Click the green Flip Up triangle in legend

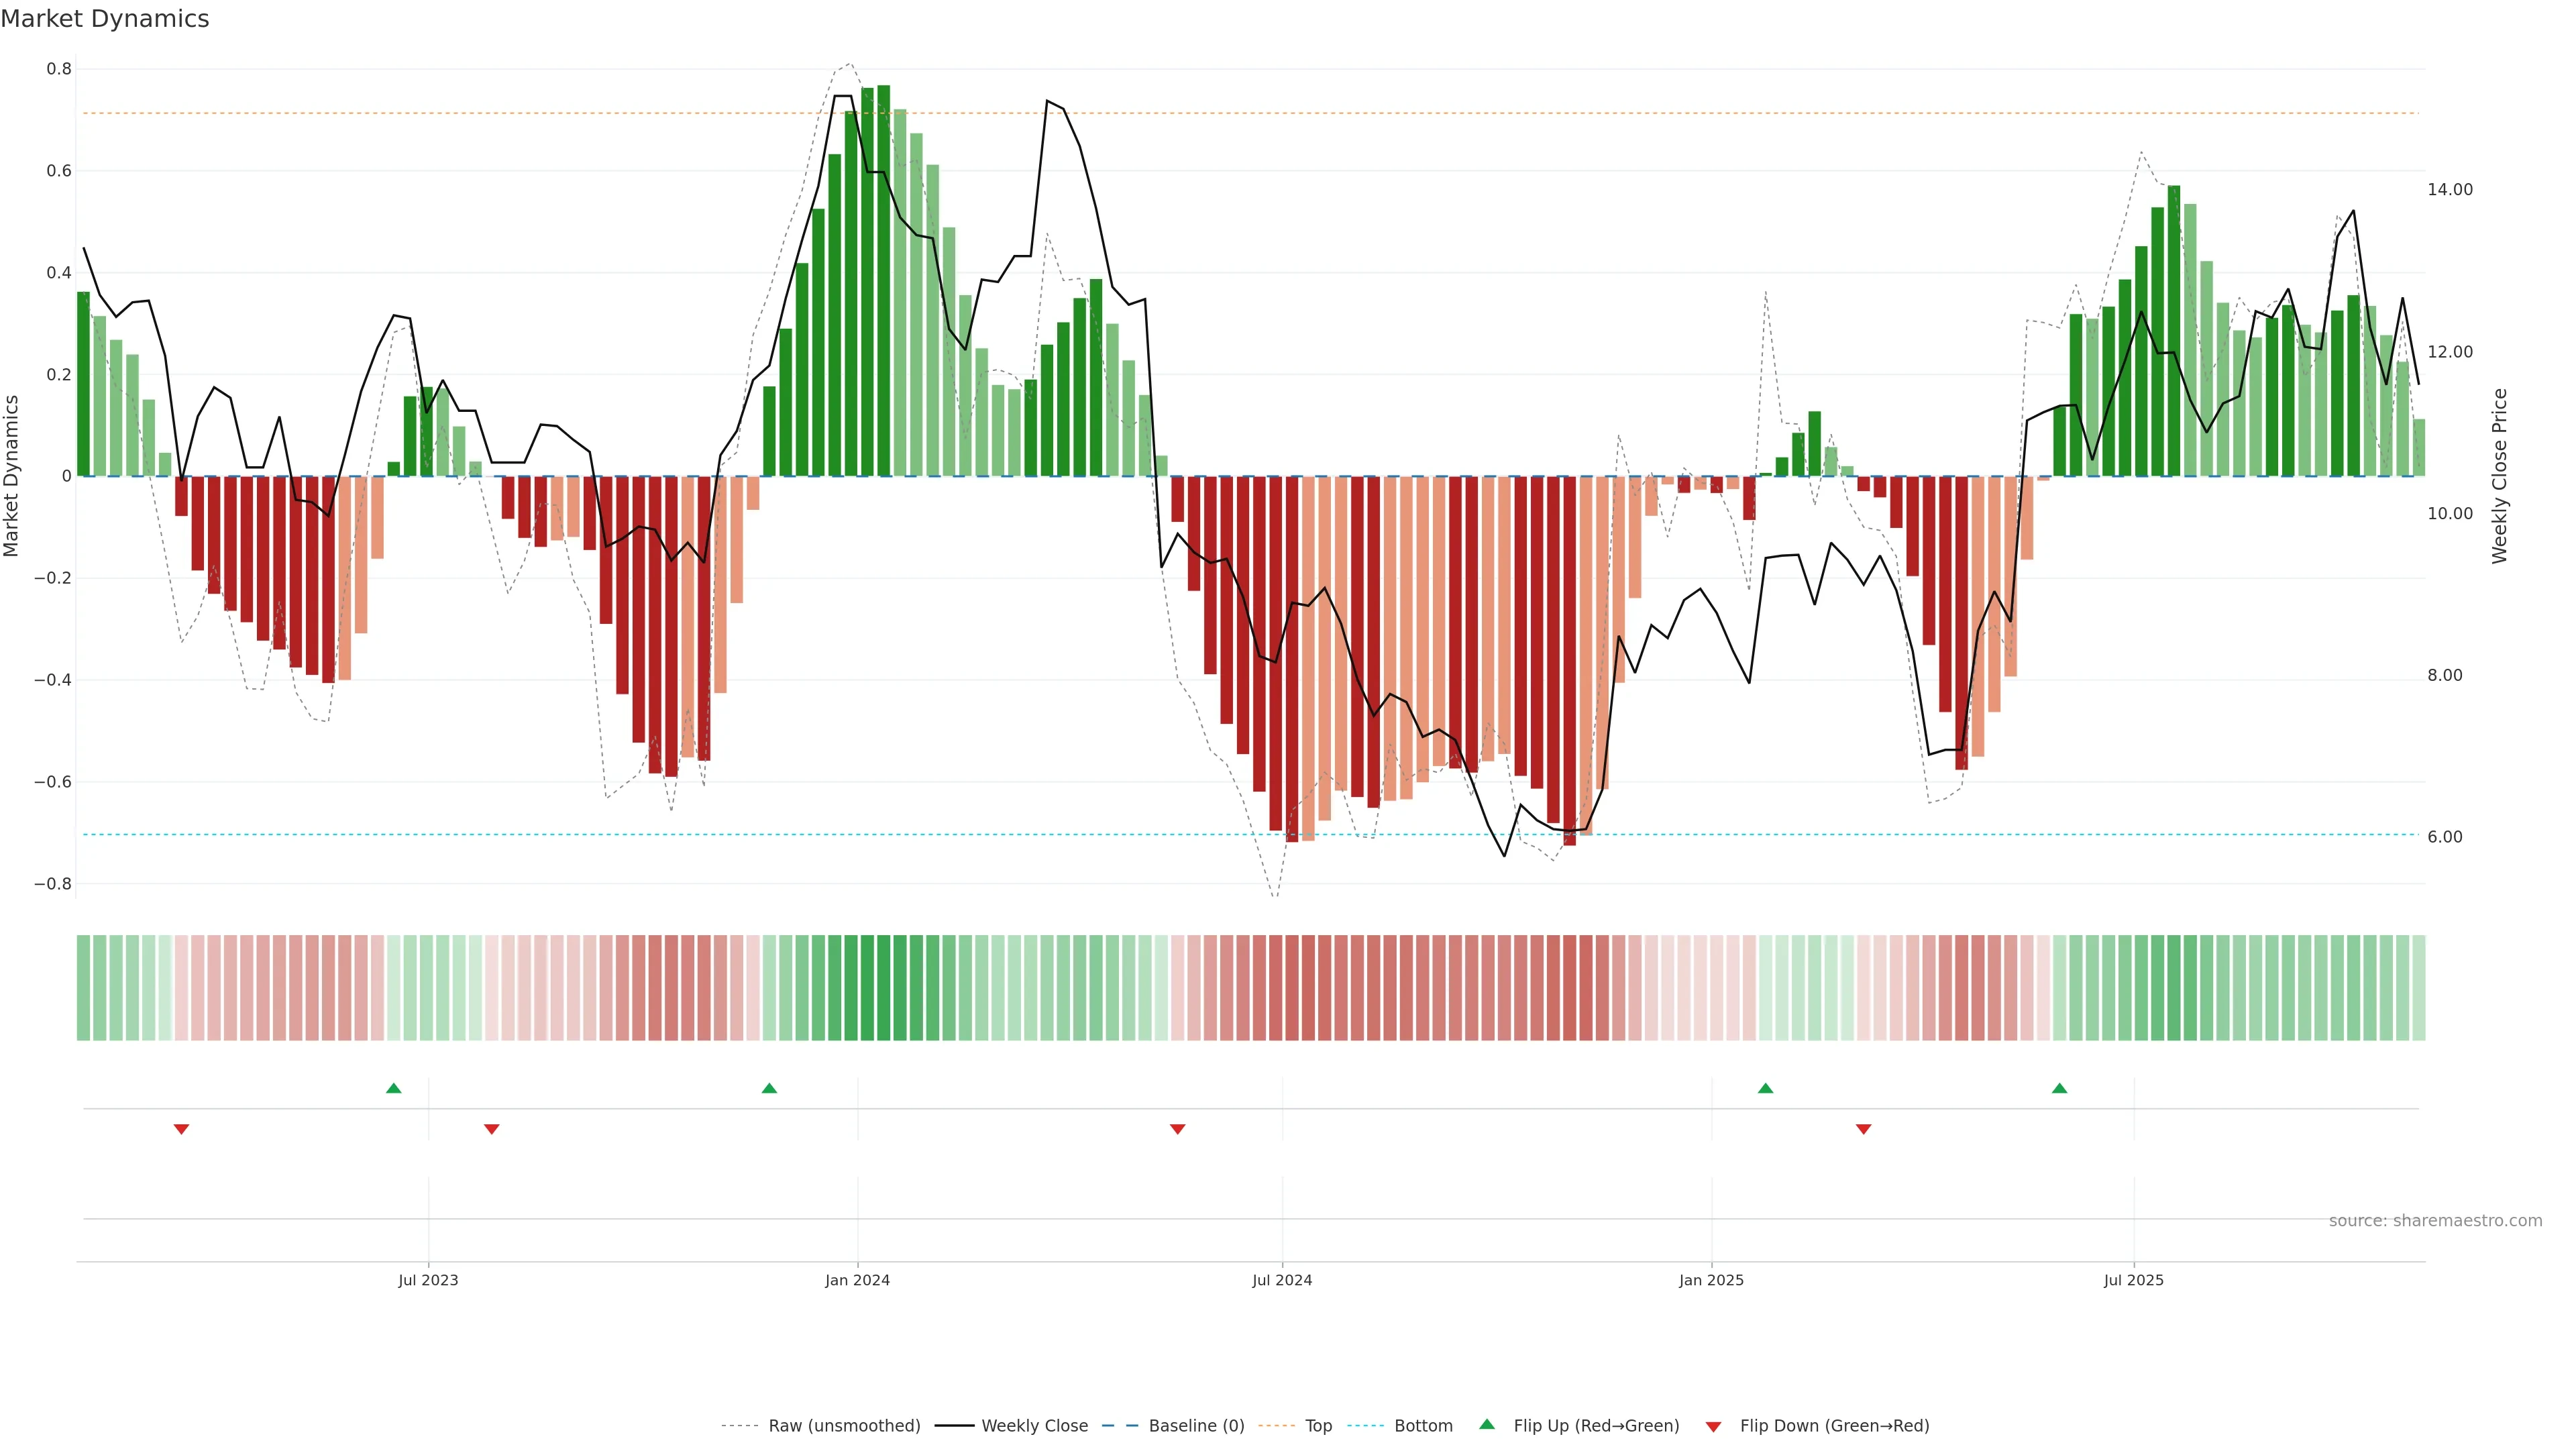point(1487,1425)
